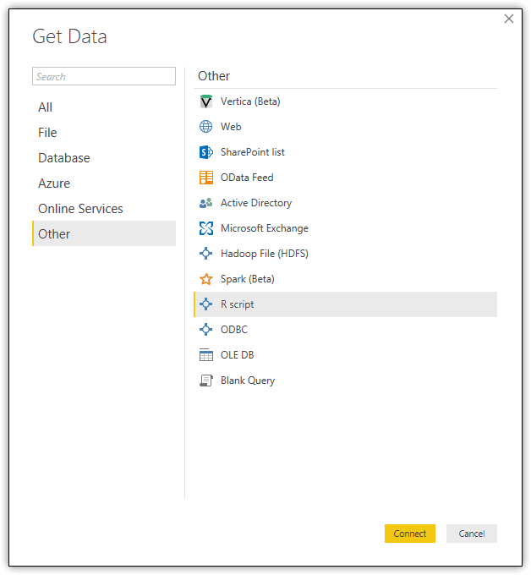Choose OData Feed label
531x575 pixels.
[x=247, y=178]
